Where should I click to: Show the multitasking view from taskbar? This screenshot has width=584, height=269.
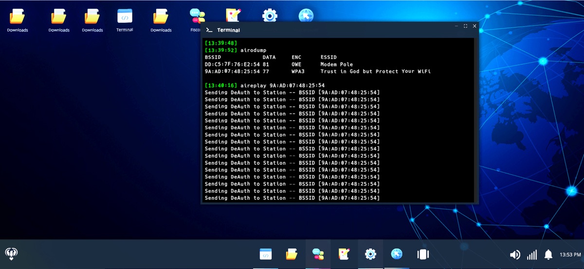(422, 254)
